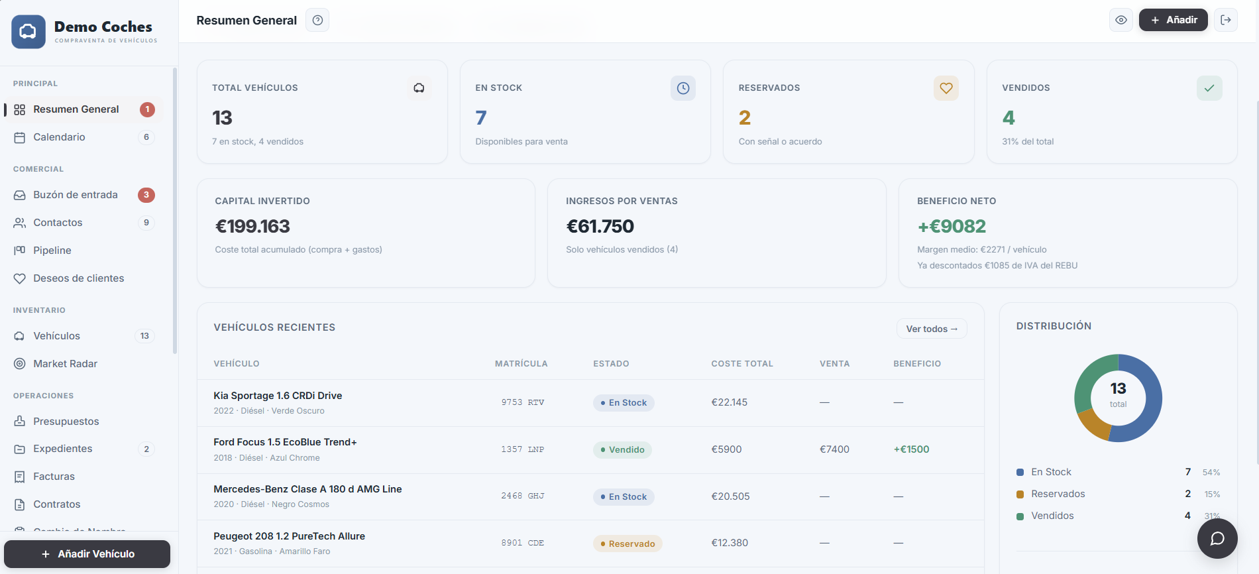Click the Beneficio Neto value +€9082
1259x574 pixels.
click(x=952, y=227)
